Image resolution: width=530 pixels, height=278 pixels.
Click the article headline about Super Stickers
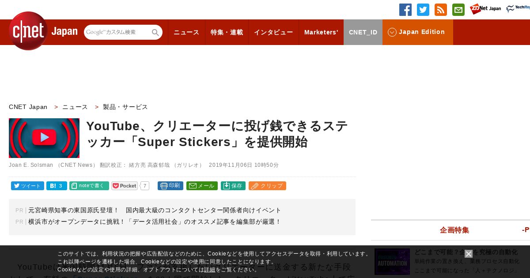click(217, 134)
